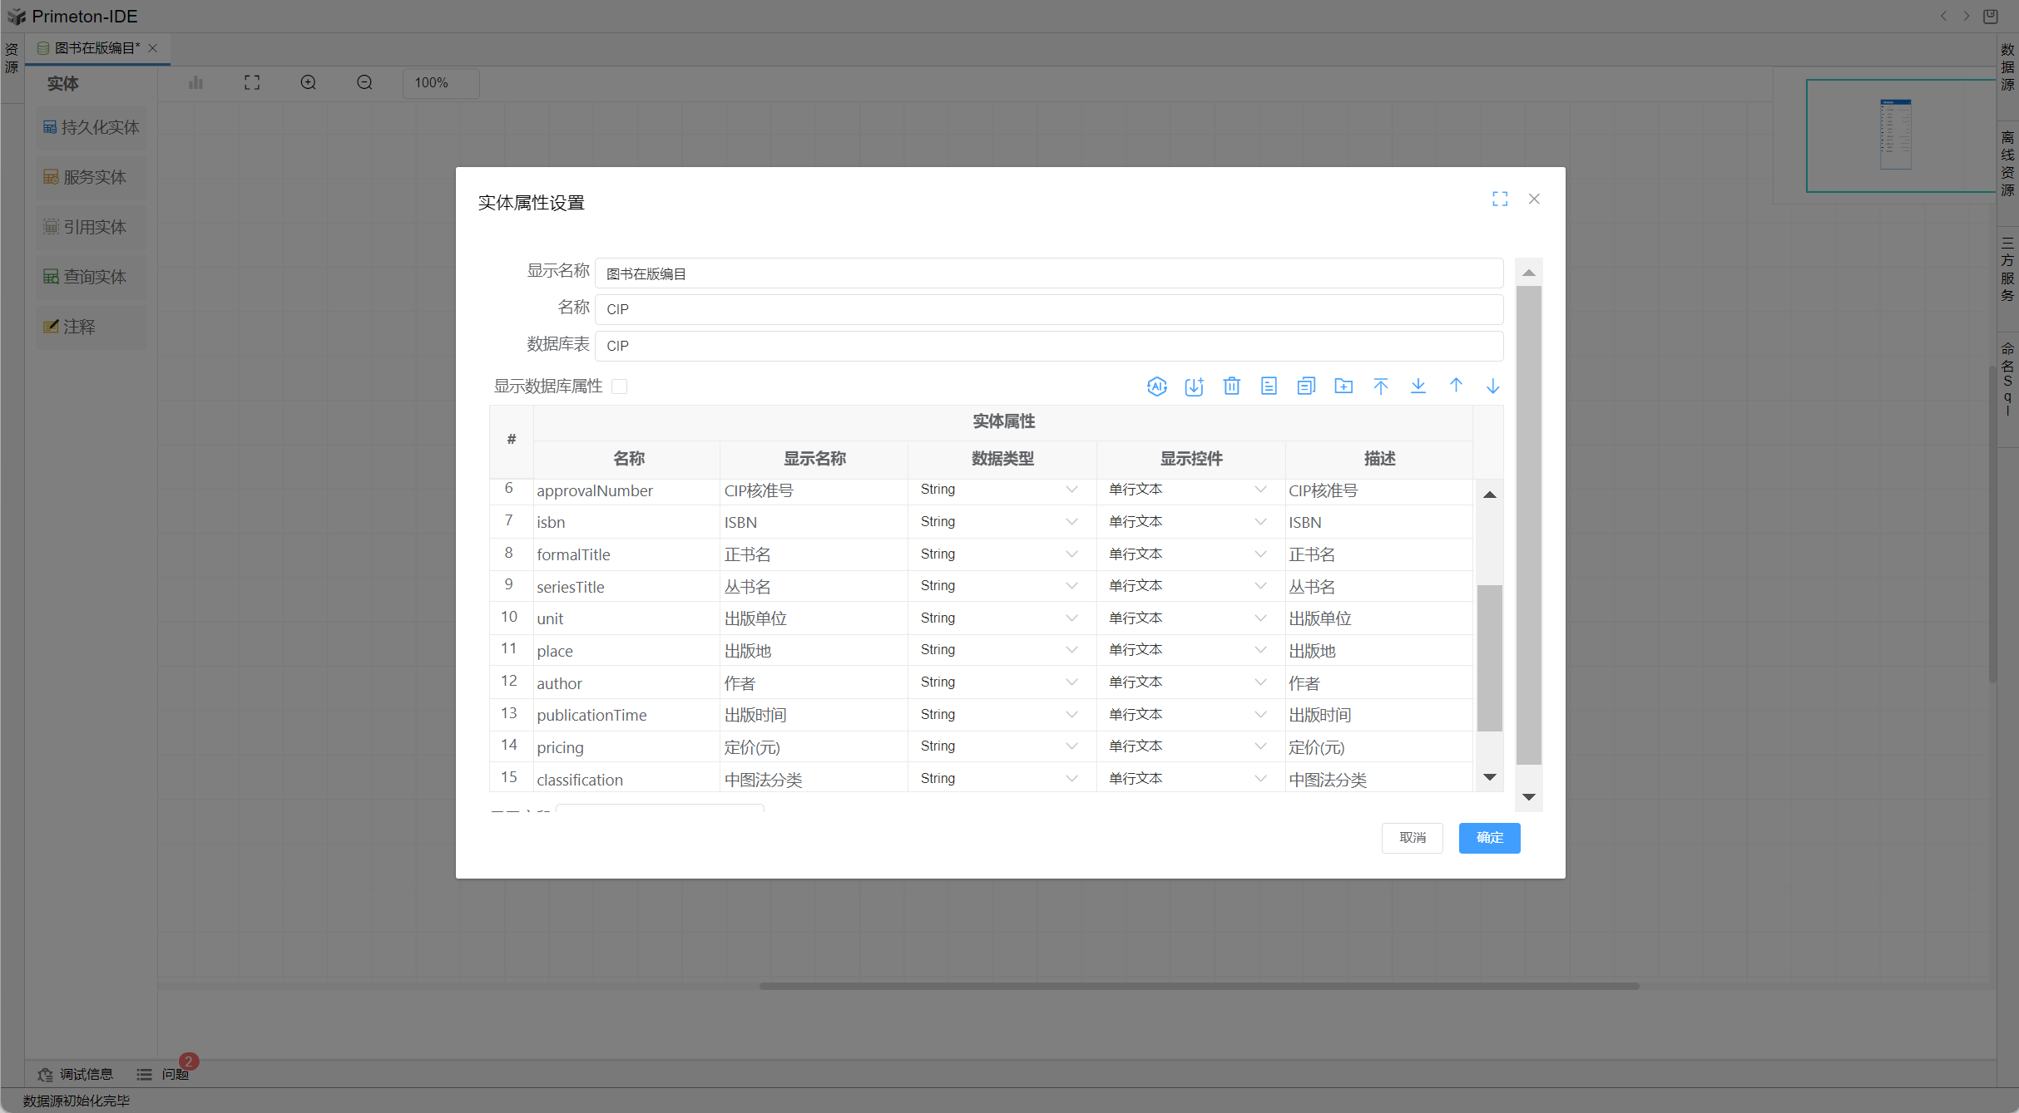This screenshot has height=1113, width=2019.
Task: Click the trash delete attribute icon
Action: 1231,386
